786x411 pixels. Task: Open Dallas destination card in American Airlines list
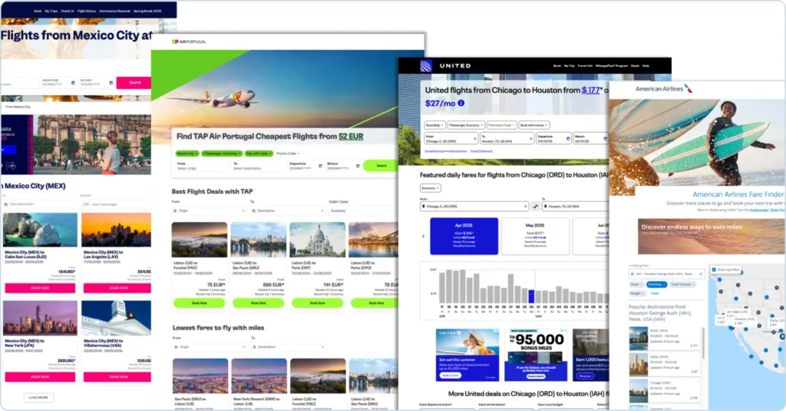click(x=664, y=364)
